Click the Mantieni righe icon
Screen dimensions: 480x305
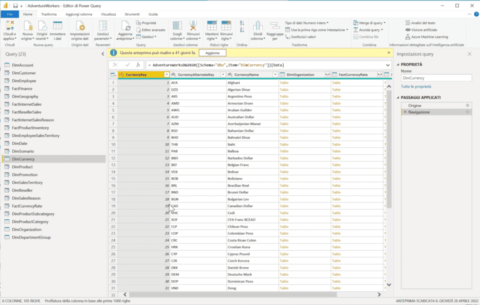pos(212,26)
